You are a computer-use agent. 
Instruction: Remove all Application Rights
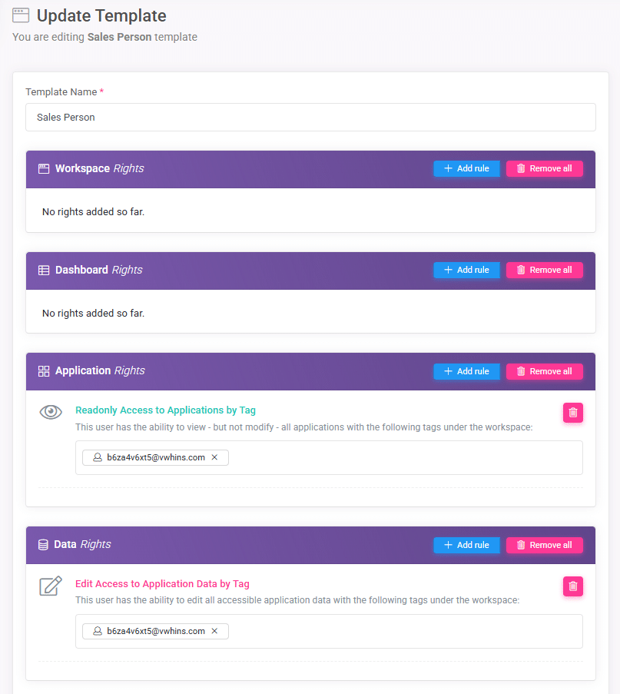tap(544, 371)
